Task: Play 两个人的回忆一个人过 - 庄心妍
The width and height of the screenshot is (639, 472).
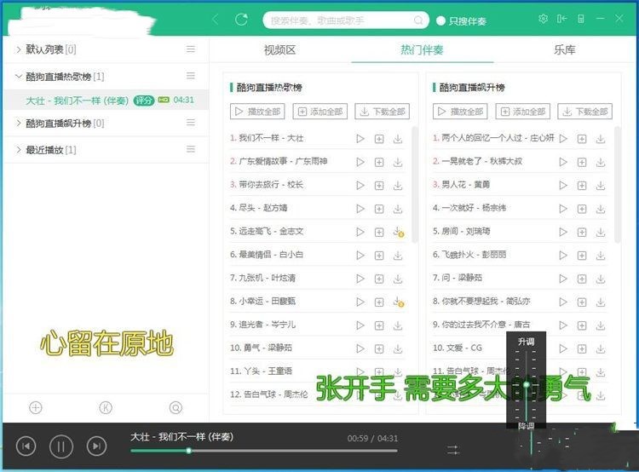Action: pyautogui.click(x=563, y=139)
